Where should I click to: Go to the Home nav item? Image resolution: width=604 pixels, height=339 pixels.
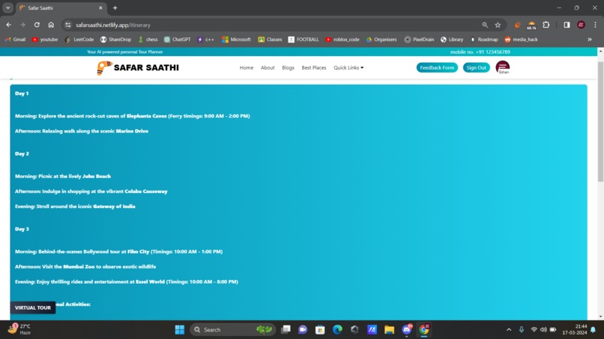246,67
